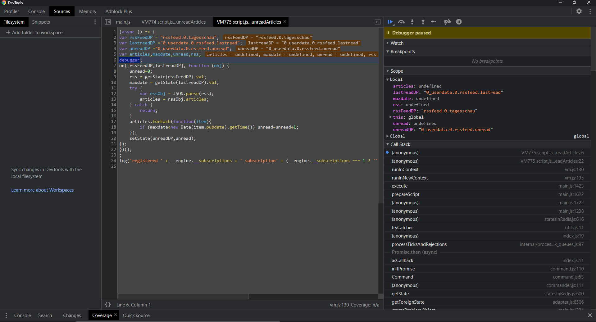Click line number 20 in gutter
Image resolution: width=596 pixels, height=322 pixels.
113,138
